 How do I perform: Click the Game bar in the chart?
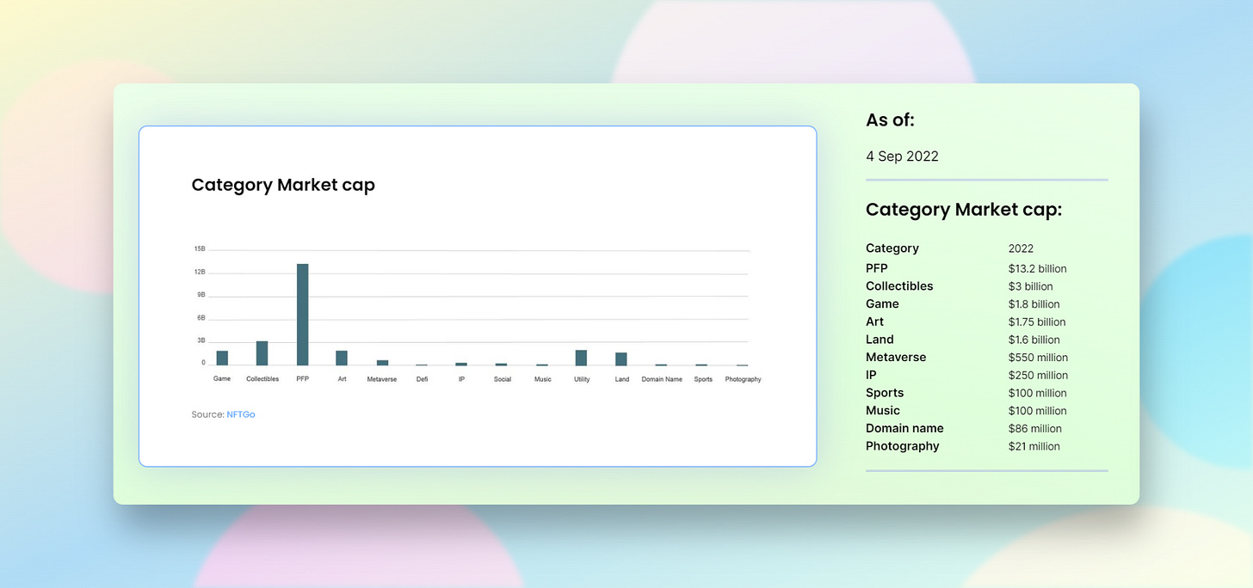coord(222,358)
